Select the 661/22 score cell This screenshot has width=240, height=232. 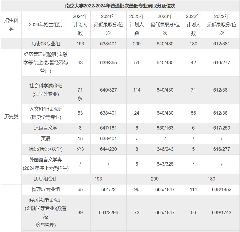[x=108, y=190]
